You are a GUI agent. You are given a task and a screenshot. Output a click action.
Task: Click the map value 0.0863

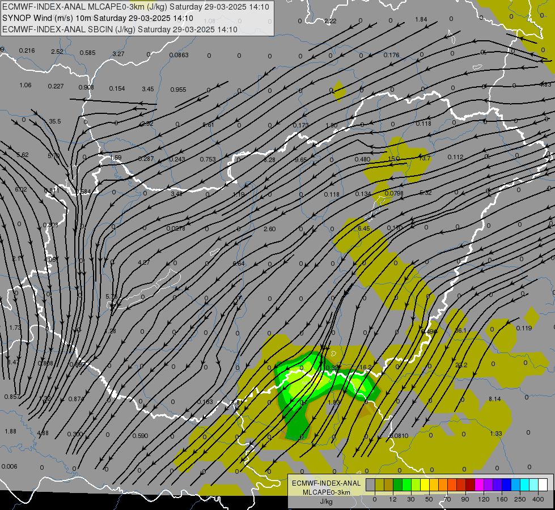click(179, 55)
